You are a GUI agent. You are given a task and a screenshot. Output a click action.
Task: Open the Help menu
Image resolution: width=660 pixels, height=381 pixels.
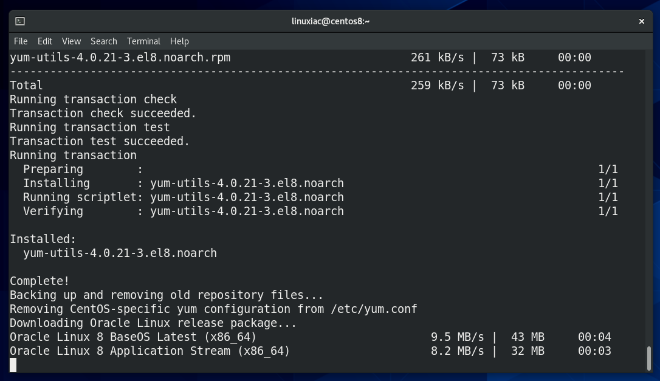(x=179, y=41)
